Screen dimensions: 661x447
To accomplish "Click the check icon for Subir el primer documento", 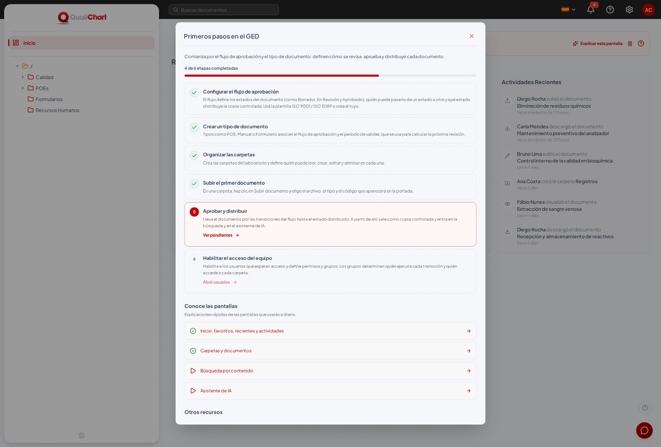I will pyautogui.click(x=194, y=184).
